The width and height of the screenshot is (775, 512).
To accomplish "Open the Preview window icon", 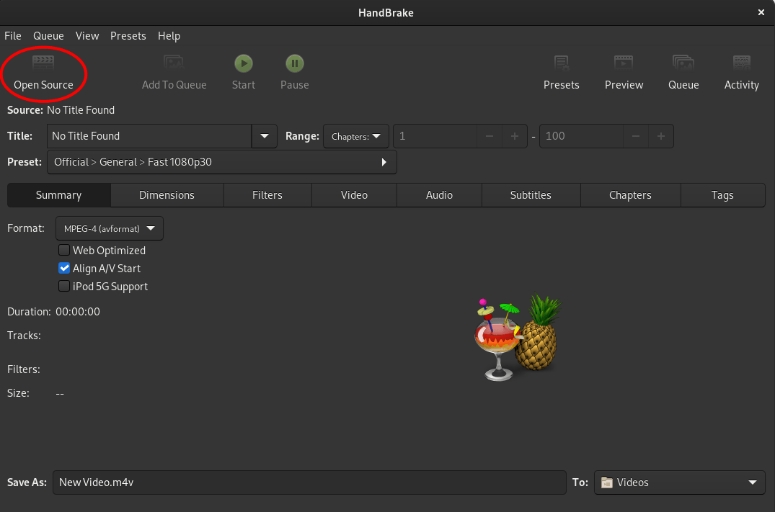I will point(624,72).
